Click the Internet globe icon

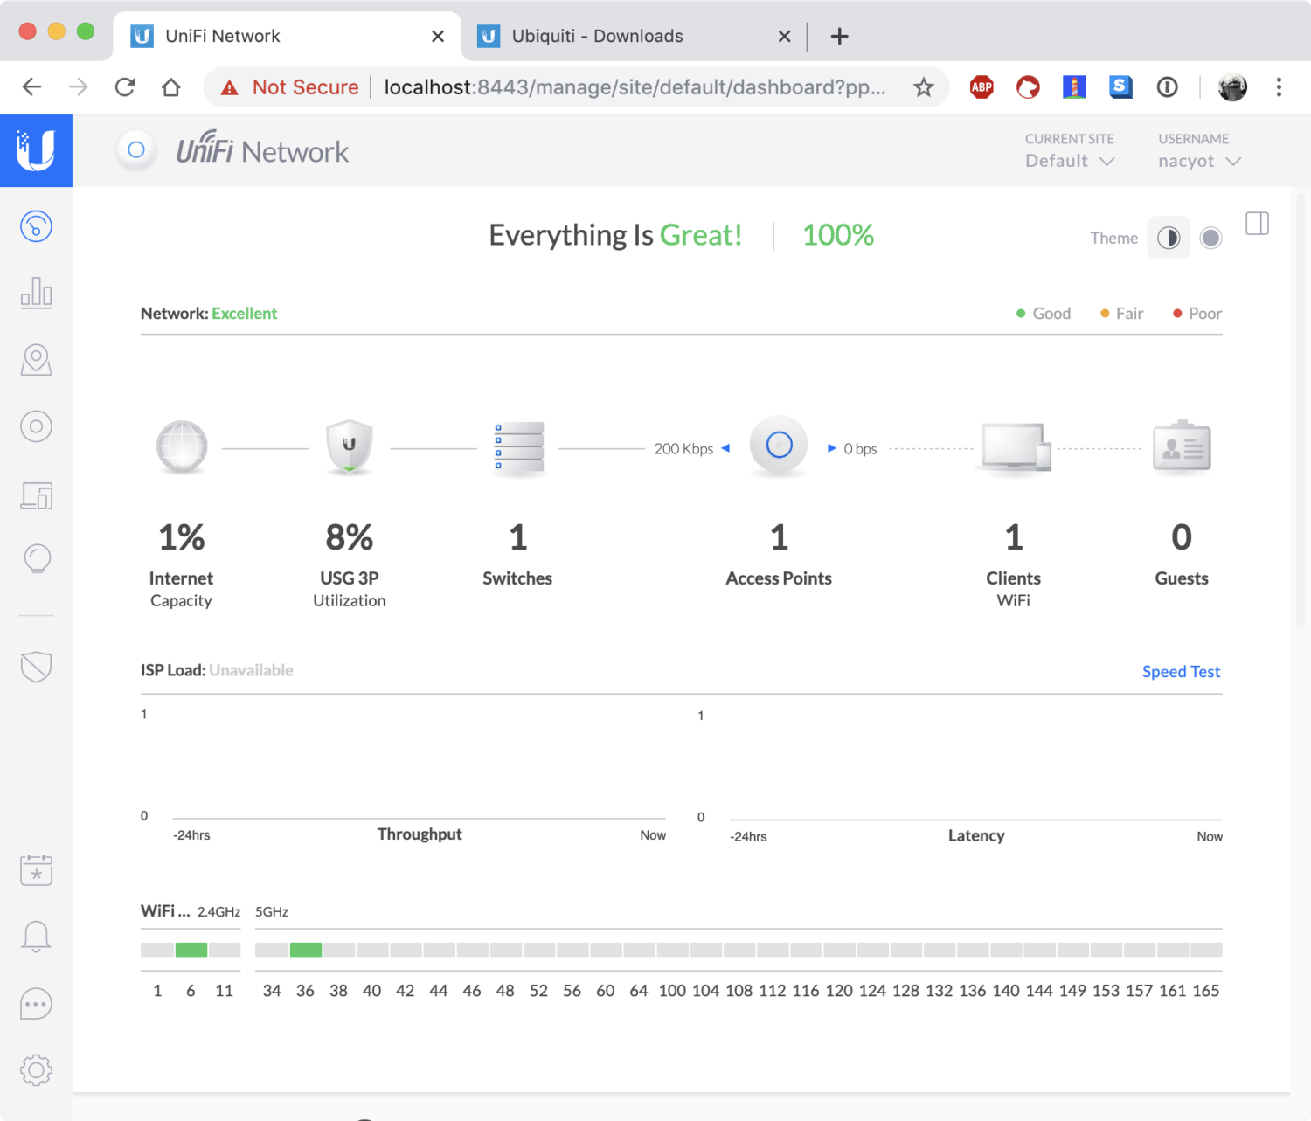tap(182, 446)
